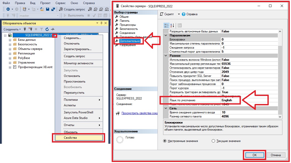
Task: Expand the Объекты сервера tree node
Action: pos(10,49)
